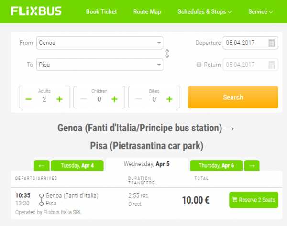
Task: Enable the Return trip checkbox
Action: [x=199, y=65]
